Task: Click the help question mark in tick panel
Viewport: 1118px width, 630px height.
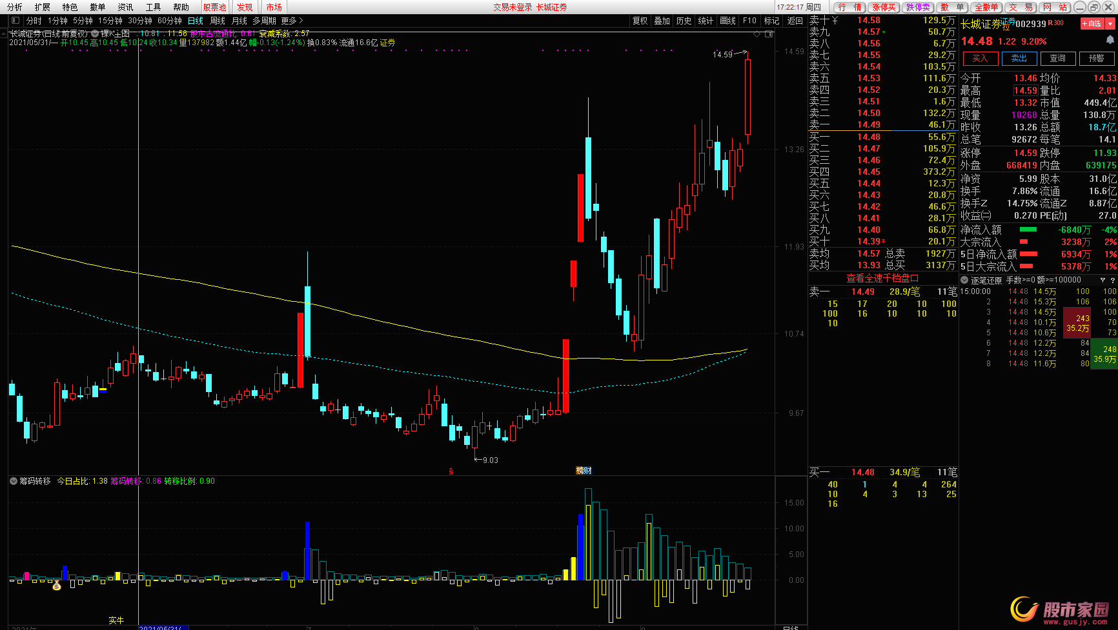Action: click(1112, 281)
